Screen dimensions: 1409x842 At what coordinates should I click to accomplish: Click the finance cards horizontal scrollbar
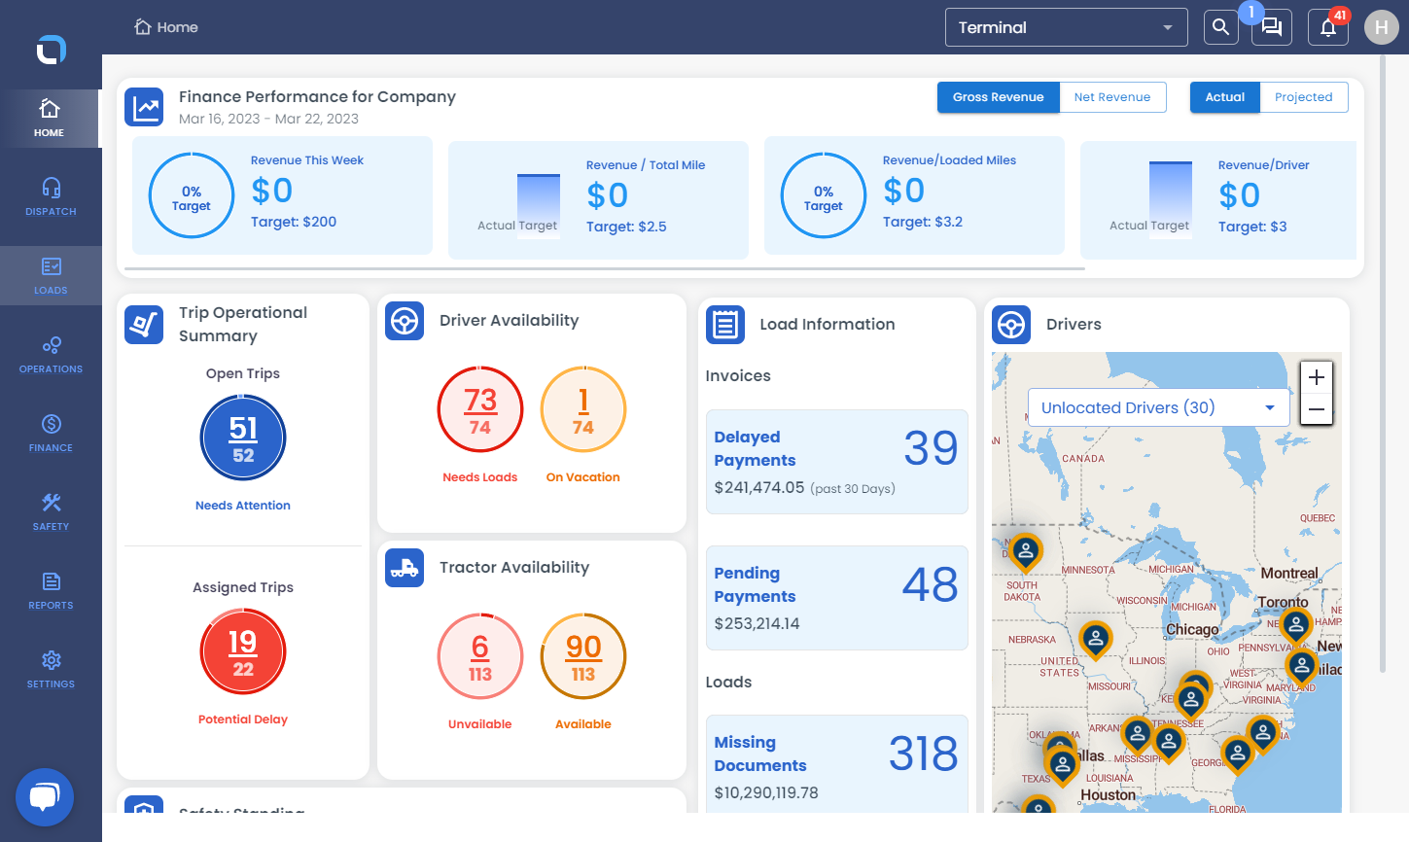pos(605,268)
